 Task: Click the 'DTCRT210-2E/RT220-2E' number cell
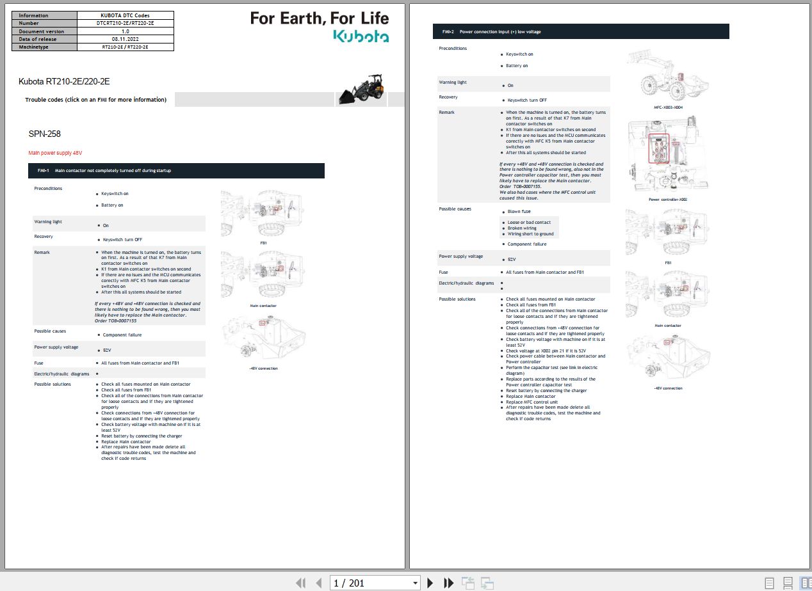pos(125,23)
